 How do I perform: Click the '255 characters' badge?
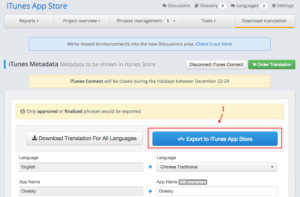click(x=193, y=182)
